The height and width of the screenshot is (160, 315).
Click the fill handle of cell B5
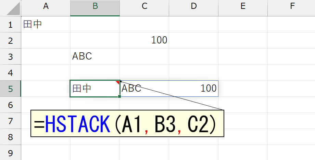tap(119, 96)
